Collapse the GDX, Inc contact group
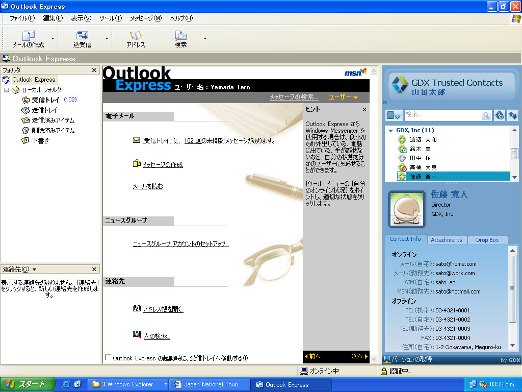Screen dimensions: 522x392 tap(390, 130)
